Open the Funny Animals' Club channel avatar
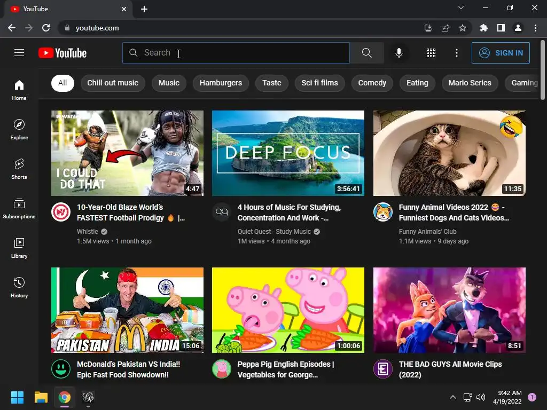Viewport: 547px width, 410px height. [382, 212]
